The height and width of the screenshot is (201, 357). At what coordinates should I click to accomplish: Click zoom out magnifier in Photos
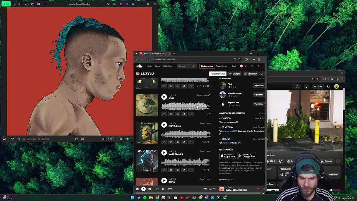(121, 139)
